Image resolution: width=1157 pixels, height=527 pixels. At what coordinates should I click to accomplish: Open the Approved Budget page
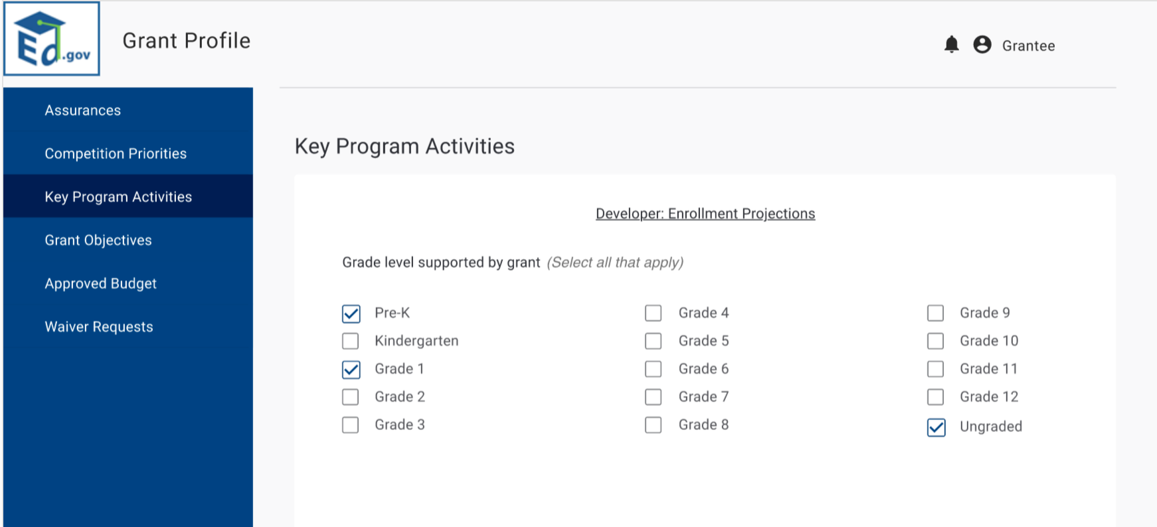tap(101, 283)
